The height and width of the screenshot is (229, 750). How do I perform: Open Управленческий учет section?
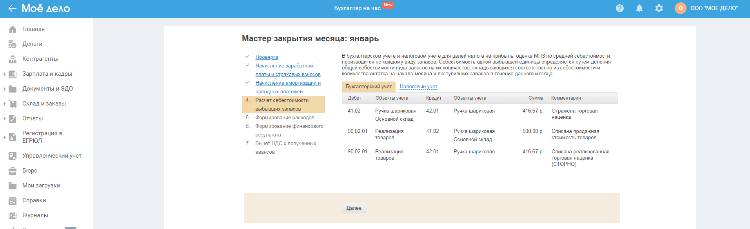point(52,156)
